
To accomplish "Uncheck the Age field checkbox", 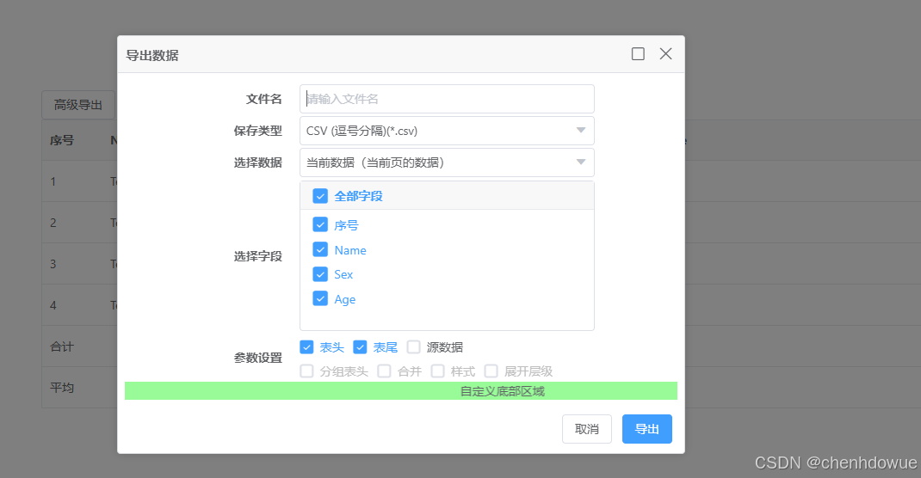I will tap(320, 299).
